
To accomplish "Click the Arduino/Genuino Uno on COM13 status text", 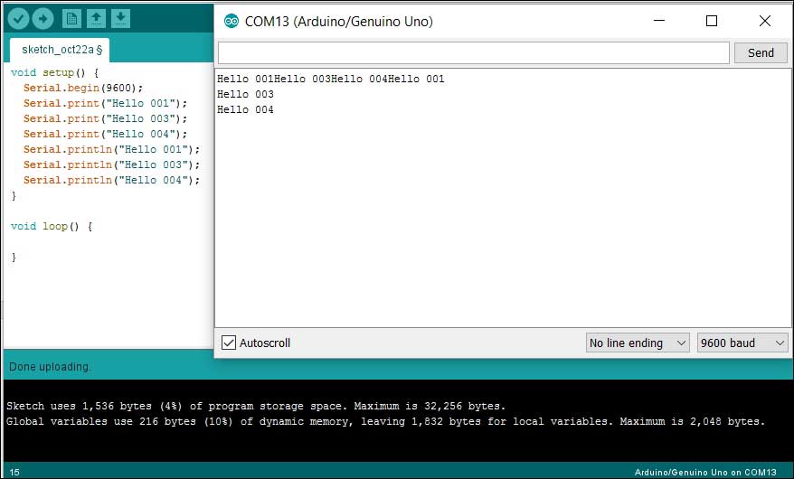I will click(708, 472).
